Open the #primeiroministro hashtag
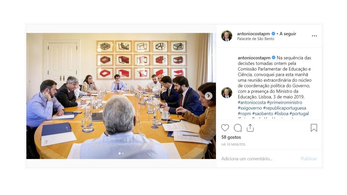The image size is (347, 195). click(x=284, y=102)
